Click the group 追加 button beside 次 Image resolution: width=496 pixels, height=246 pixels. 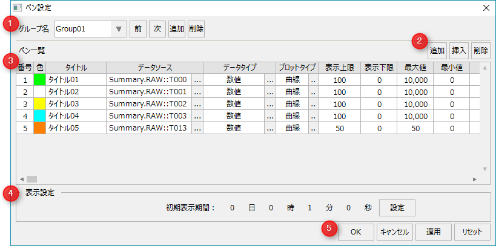pyautogui.click(x=176, y=29)
